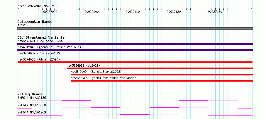Select the red bar under nsv5420094
Viewport: 261px width, 119px height.
pos(162,75)
